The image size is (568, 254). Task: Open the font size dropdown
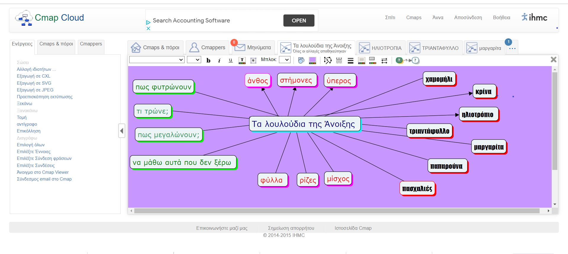point(194,60)
